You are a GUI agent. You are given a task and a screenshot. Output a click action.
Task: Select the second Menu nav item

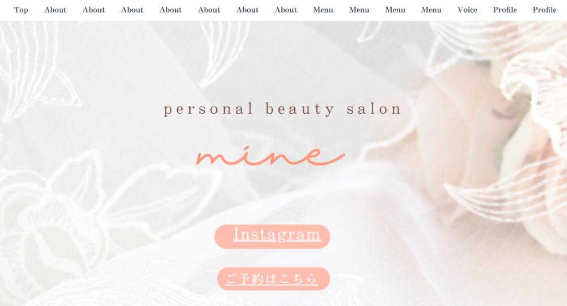(x=359, y=10)
